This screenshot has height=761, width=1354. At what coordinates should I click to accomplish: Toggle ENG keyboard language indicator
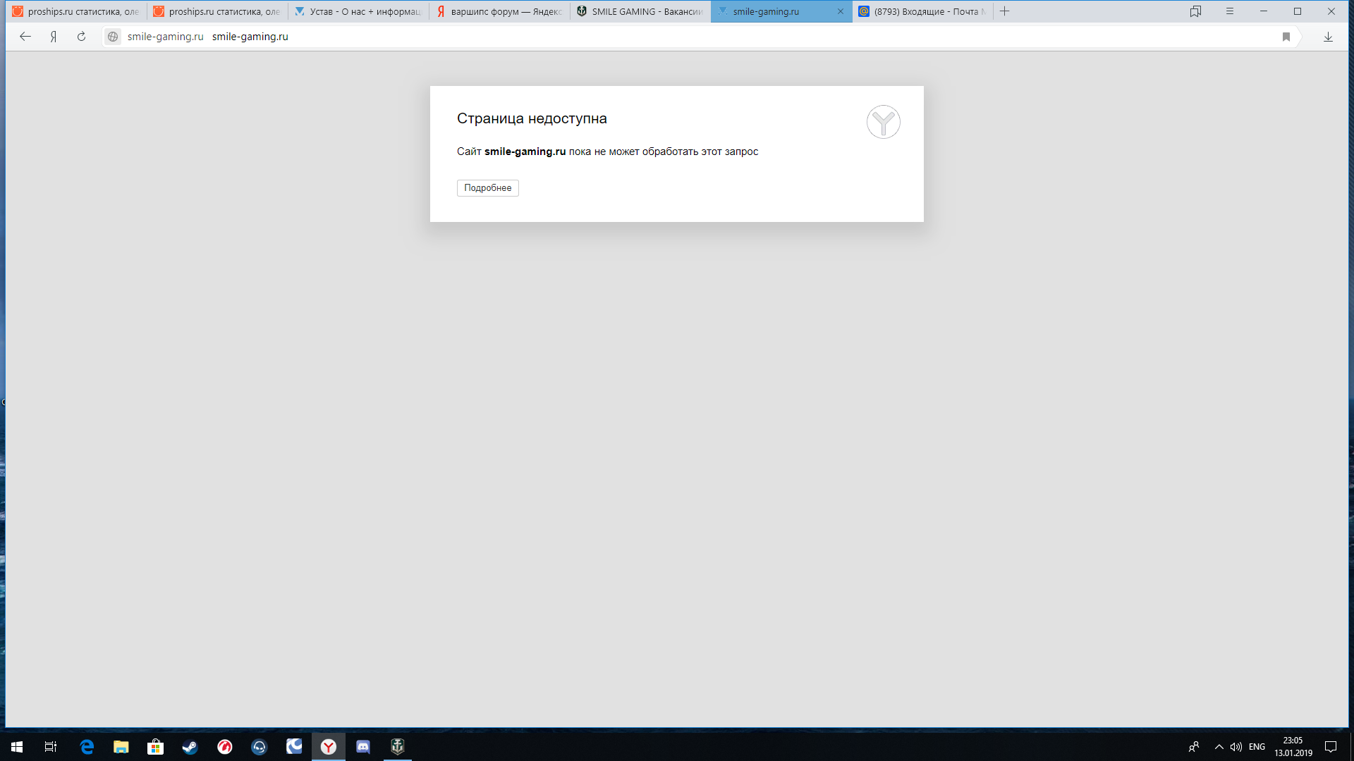click(1257, 747)
